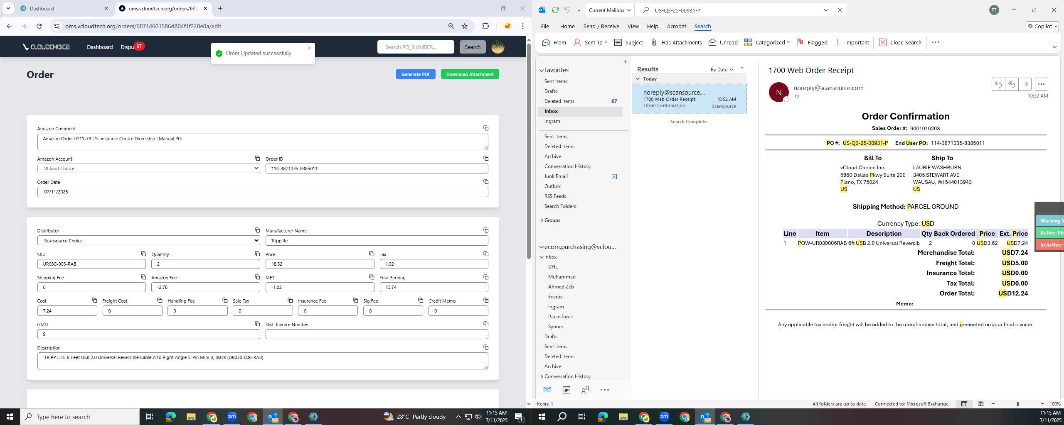Collapse the Favorites folder group

(x=541, y=71)
